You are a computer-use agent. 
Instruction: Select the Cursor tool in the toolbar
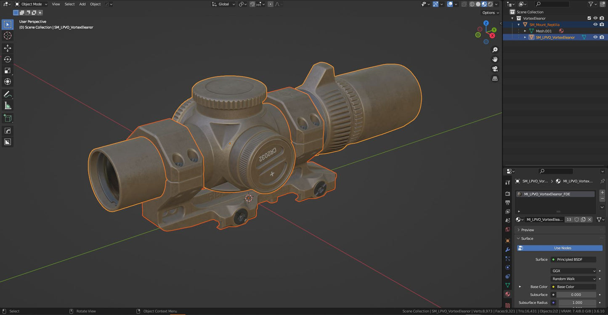[8, 36]
